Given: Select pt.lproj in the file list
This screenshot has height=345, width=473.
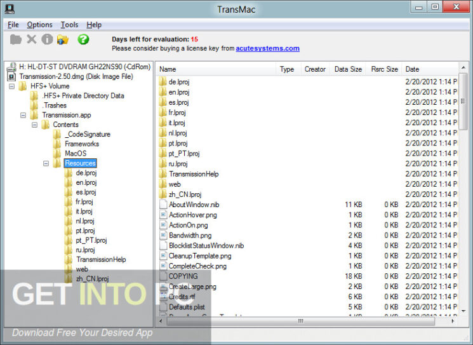Looking at the screenshot, I should [x=178, y=144].
